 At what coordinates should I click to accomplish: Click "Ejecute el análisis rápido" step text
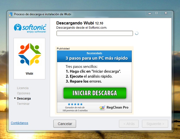tap(89, 76)
